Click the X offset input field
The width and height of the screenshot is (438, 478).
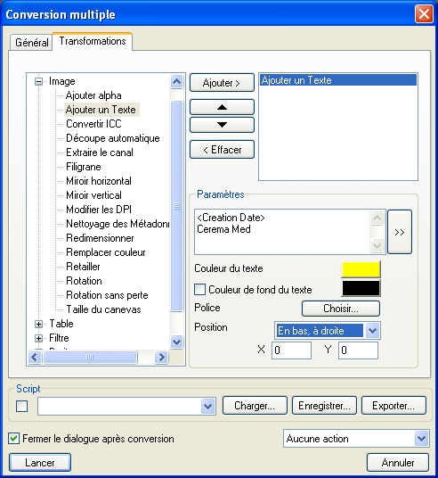pyautogui.click(x=291, y=350)
